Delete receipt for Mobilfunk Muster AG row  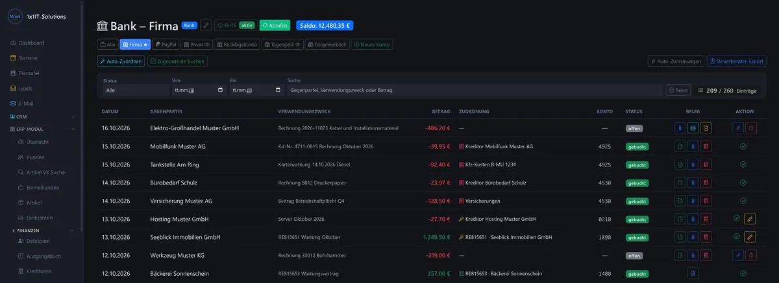click(706, 146)
